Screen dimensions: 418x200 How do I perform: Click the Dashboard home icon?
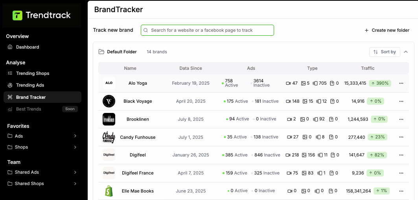10,47
